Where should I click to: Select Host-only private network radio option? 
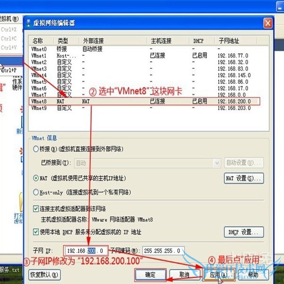tap(36, 192)
